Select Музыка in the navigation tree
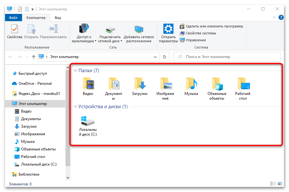 click(x=25, y=142)
